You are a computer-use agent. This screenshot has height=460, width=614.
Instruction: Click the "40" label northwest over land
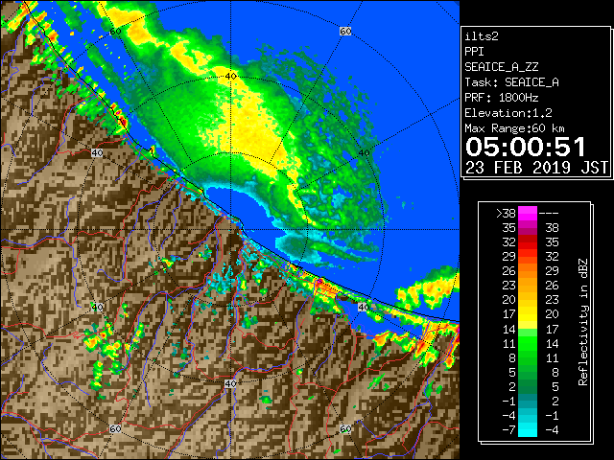click(97, 153)
